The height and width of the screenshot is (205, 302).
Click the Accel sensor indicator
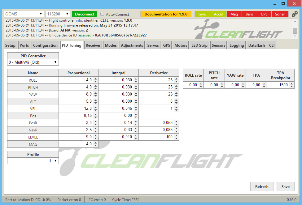[x=218, y=14]
